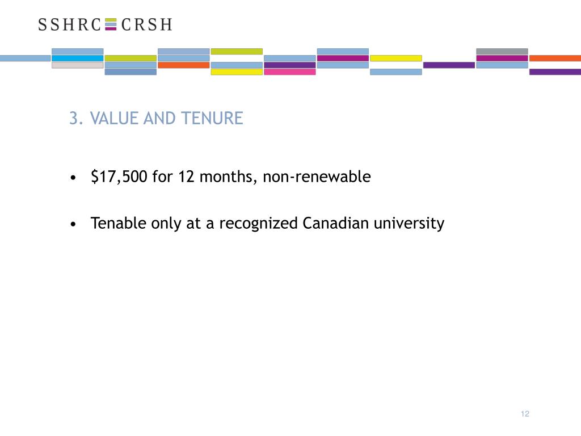Click the light beige bar at left

[77, 65]
